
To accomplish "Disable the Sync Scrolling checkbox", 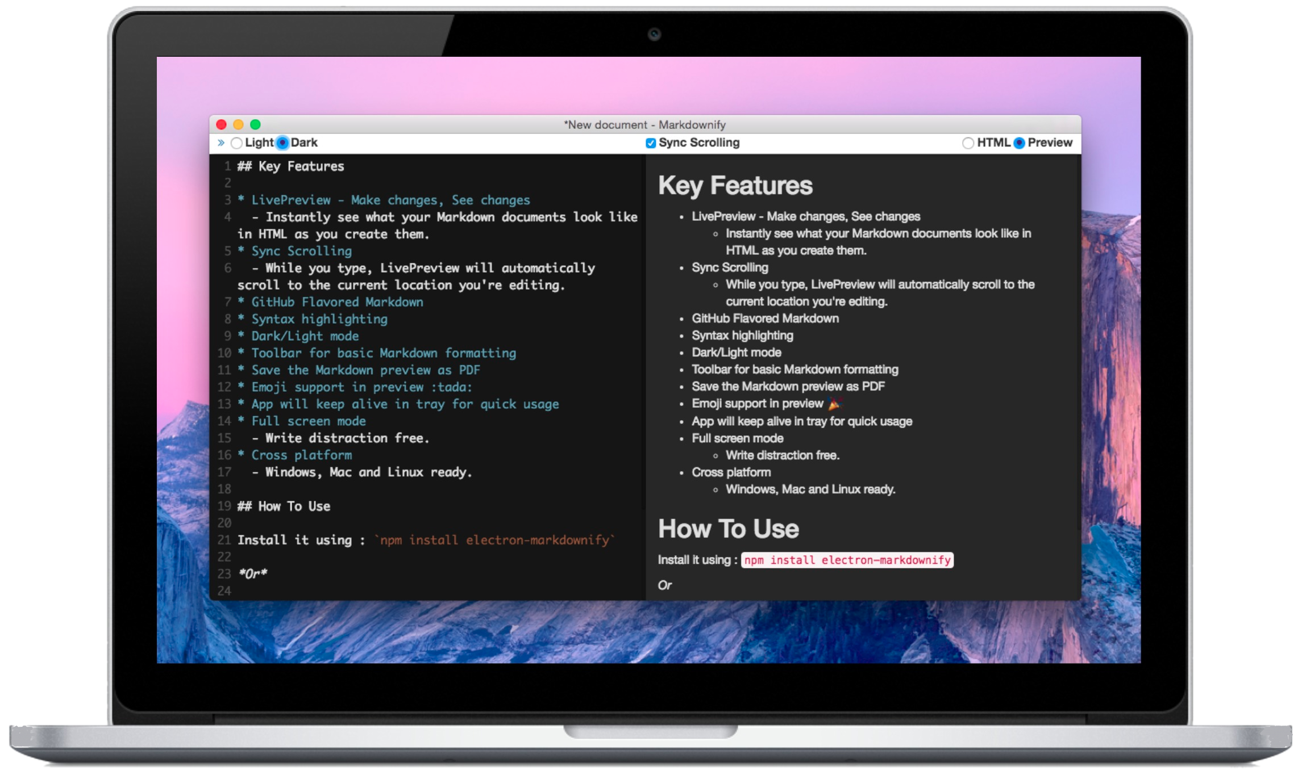I will (651, 143).
